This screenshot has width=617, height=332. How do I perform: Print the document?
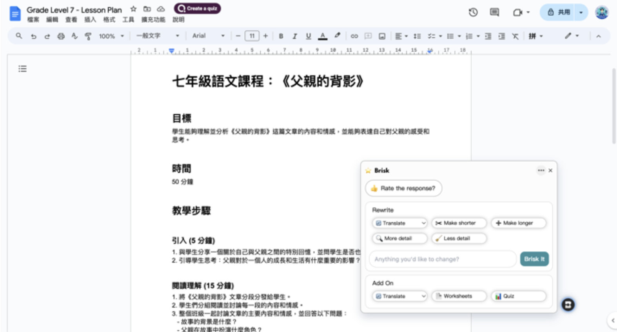(61, 36)
